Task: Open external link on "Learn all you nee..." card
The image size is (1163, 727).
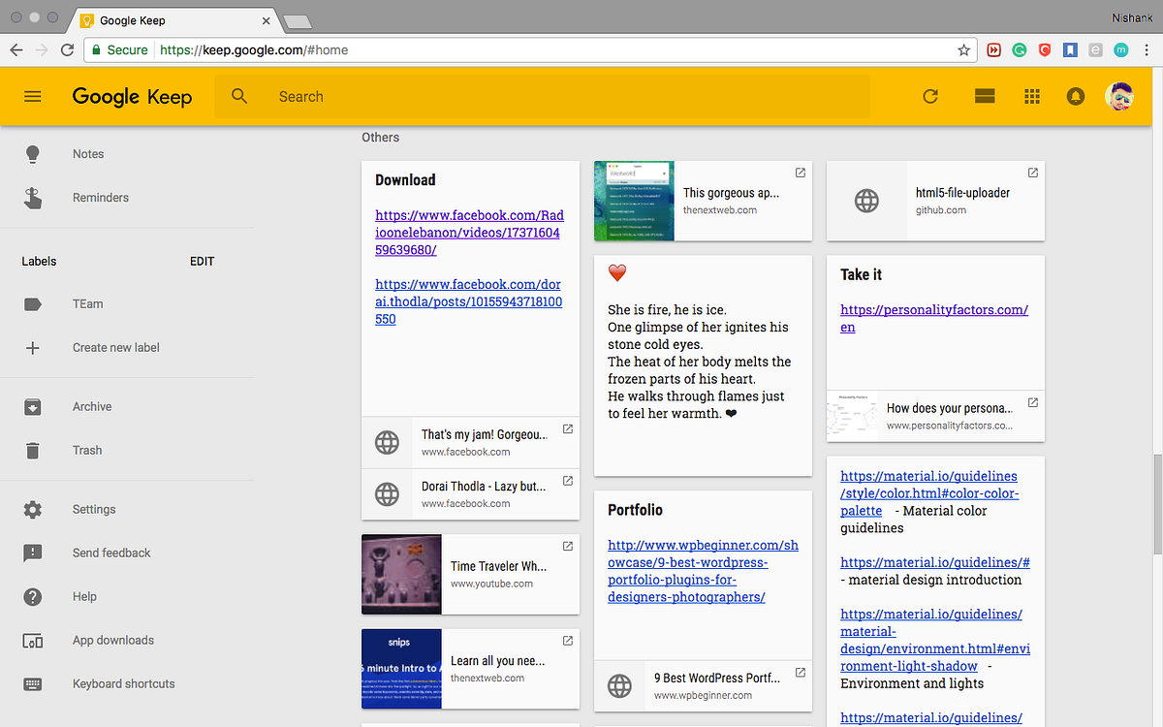Action: [x=568, y=641]
